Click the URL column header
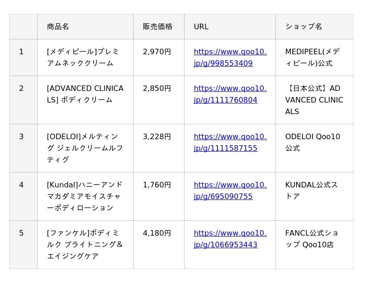This screenshot has height=283, width=371. coord(201,26)
